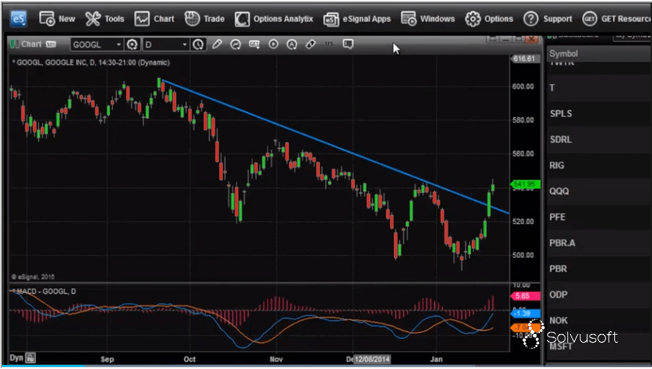This screenshot has height=369, width=652.
Task: Open the Tools menu
Action: (105, 19)
